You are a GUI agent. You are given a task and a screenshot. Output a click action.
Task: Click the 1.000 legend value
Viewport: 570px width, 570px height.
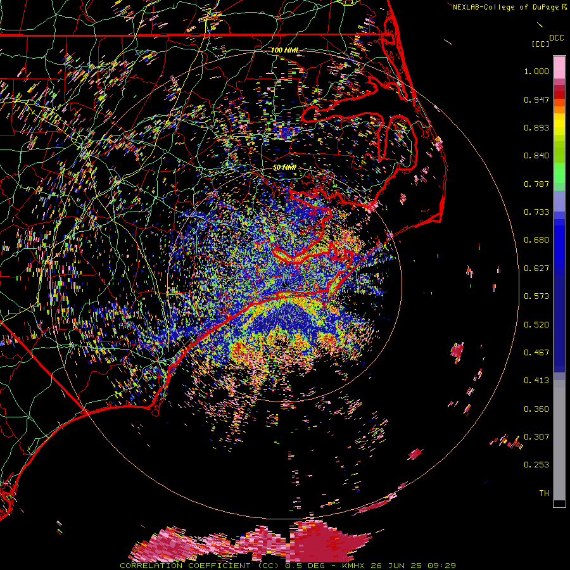536,71
